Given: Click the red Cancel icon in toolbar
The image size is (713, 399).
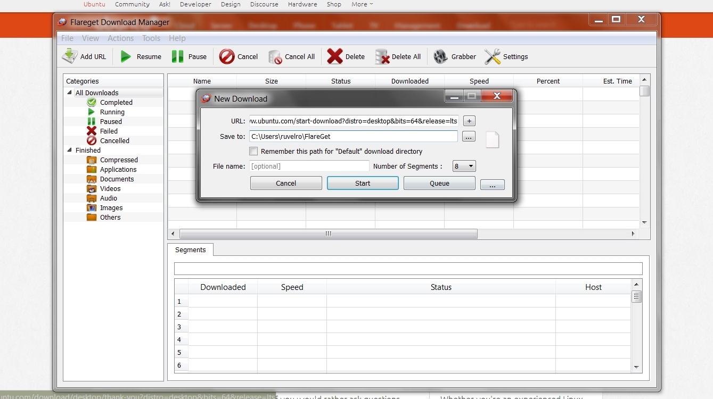Looking at the screenshot, I should coord(227,56).
